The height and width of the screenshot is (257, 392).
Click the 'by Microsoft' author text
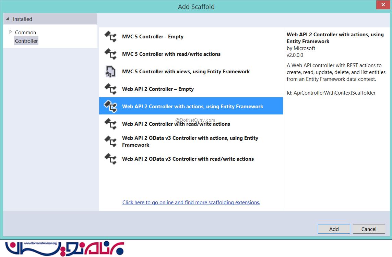coord(301,48)
